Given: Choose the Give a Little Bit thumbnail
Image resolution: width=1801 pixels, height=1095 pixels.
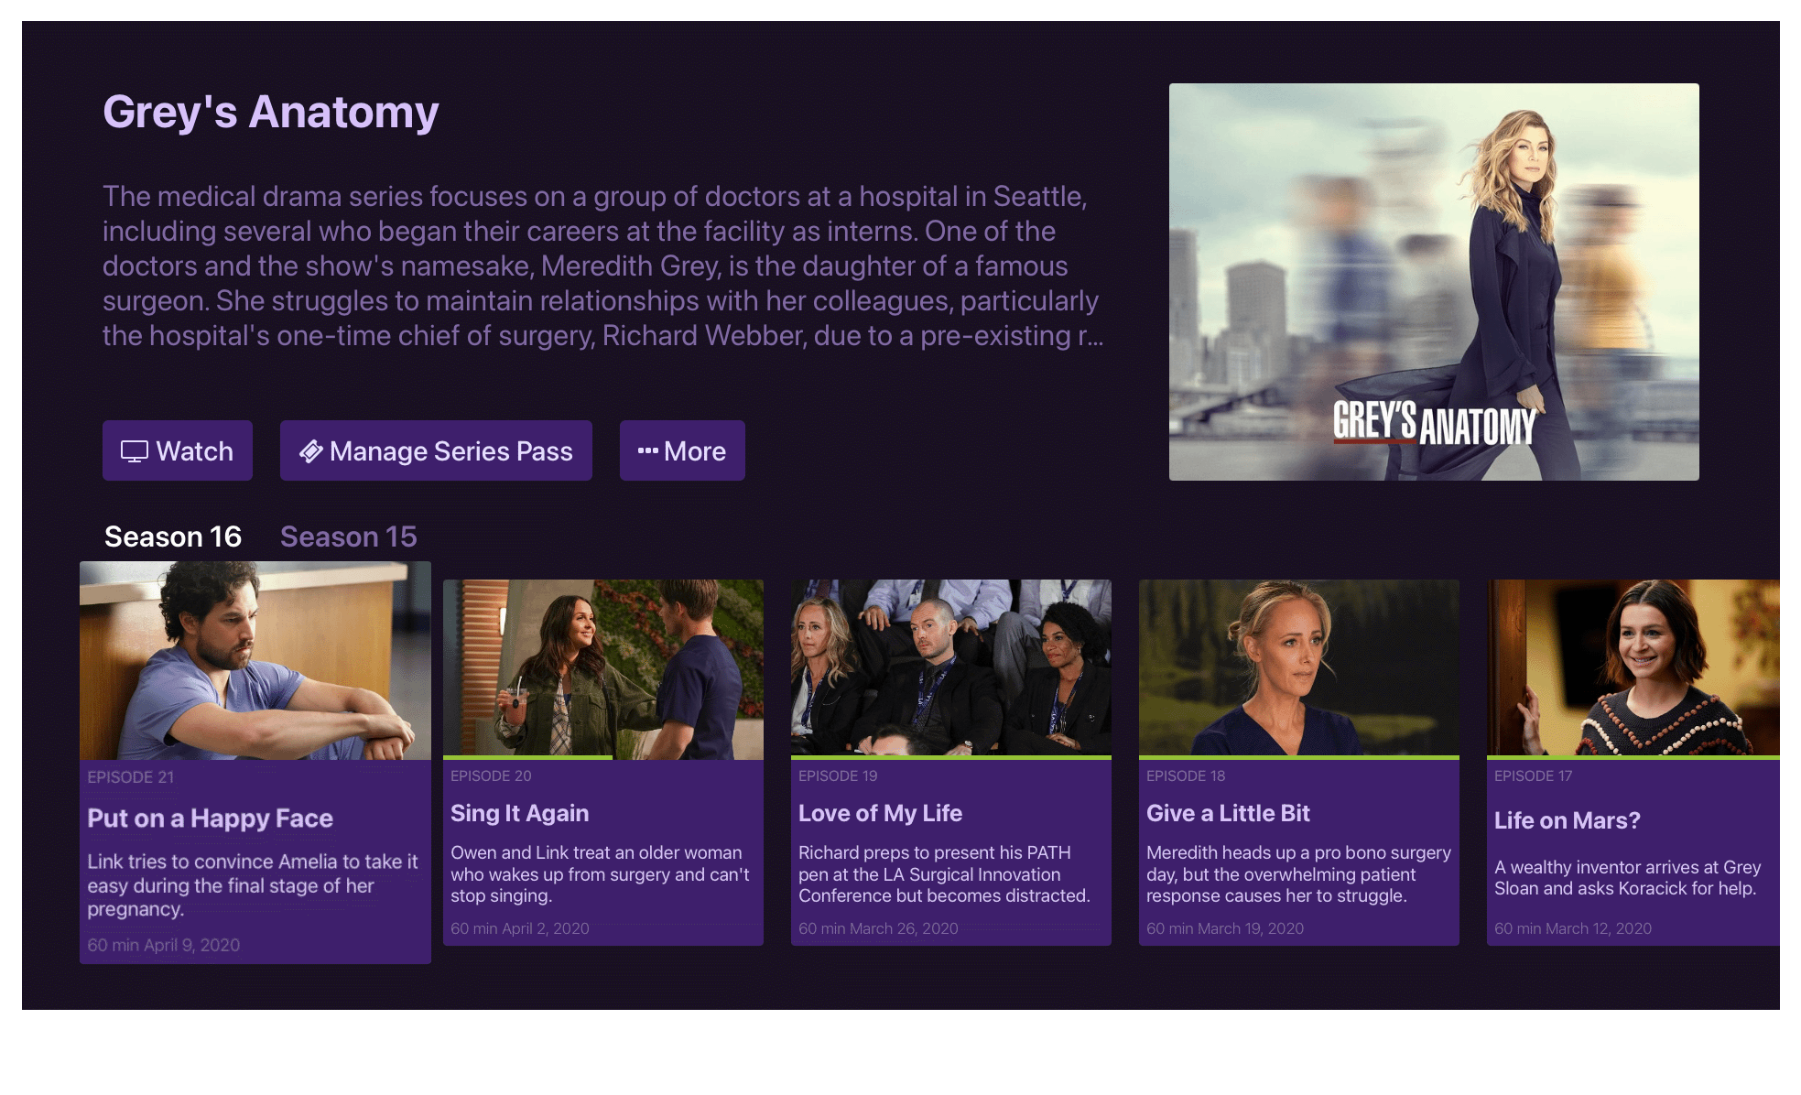Looking at the screenshot, I should point(1299,667).
